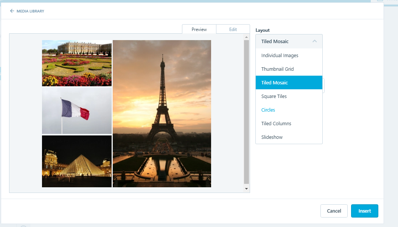Select the Louvre pyramid night photo
This screenshot has width=398, height=227.
point(77,162)
